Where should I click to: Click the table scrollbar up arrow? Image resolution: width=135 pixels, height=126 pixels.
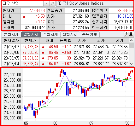131,40
